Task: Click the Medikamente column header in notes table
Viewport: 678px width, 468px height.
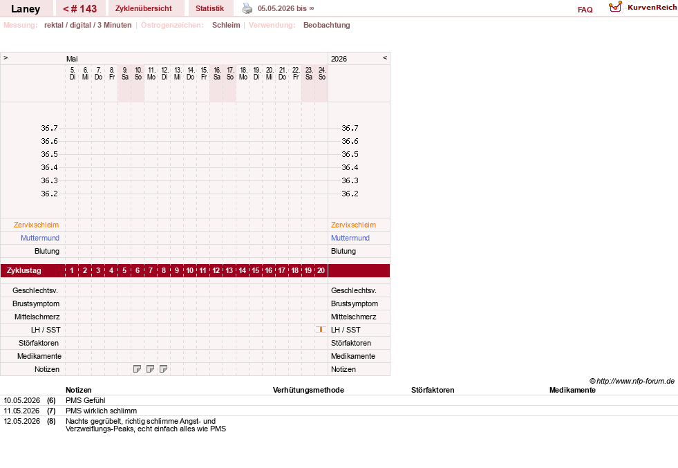Action: 572,390
